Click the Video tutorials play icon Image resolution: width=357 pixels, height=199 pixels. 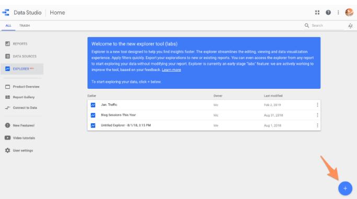(7, 138)
